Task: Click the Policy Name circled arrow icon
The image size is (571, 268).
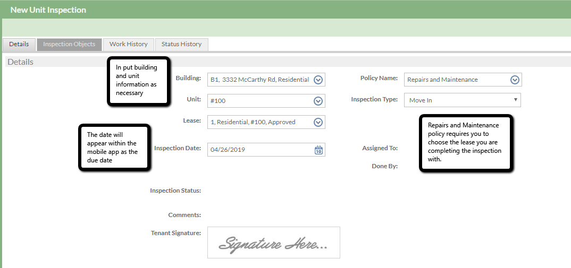Action: coord(514,80)
